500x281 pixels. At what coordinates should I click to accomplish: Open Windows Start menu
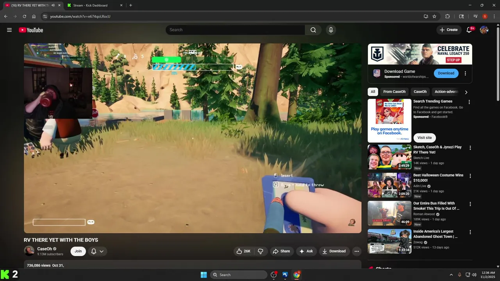pos(204,275)
